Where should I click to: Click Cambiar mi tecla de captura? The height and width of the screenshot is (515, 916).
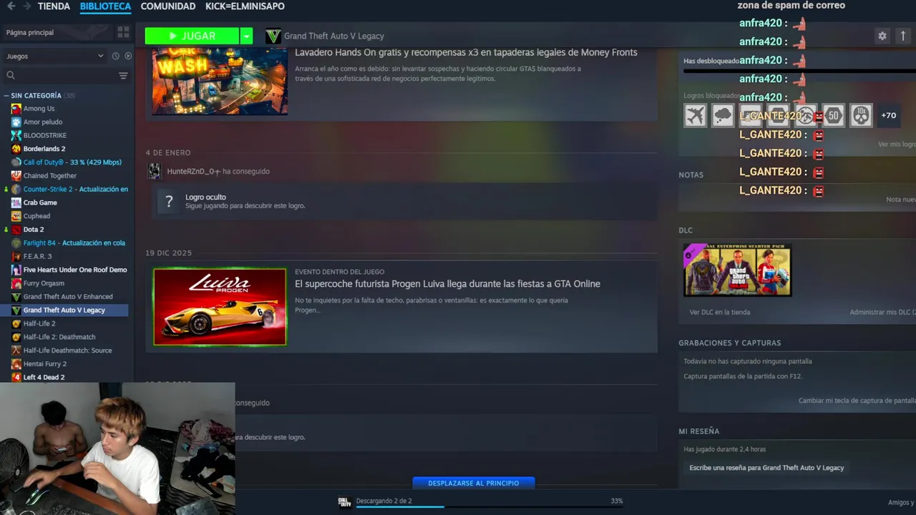[857, 401]
